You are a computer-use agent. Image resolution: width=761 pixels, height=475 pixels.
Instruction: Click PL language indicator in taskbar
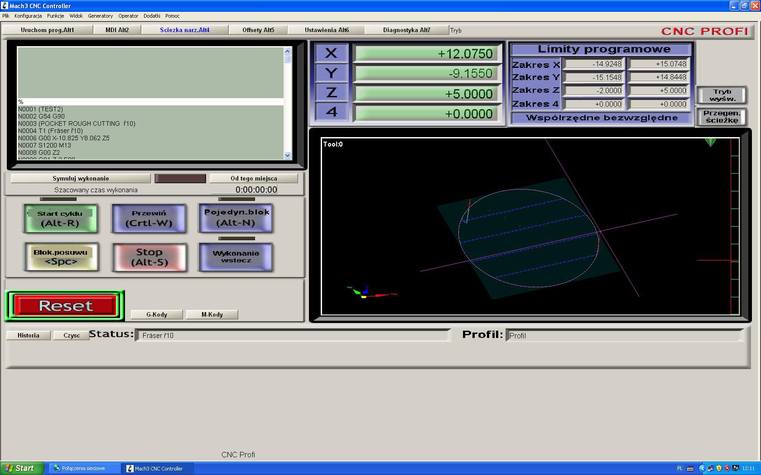679,468
